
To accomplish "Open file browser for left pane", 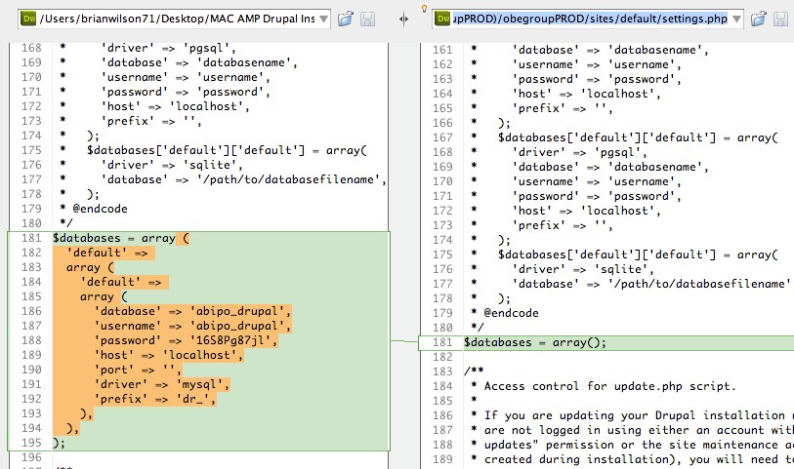I will pyautogui.click(x=346, y=20).
